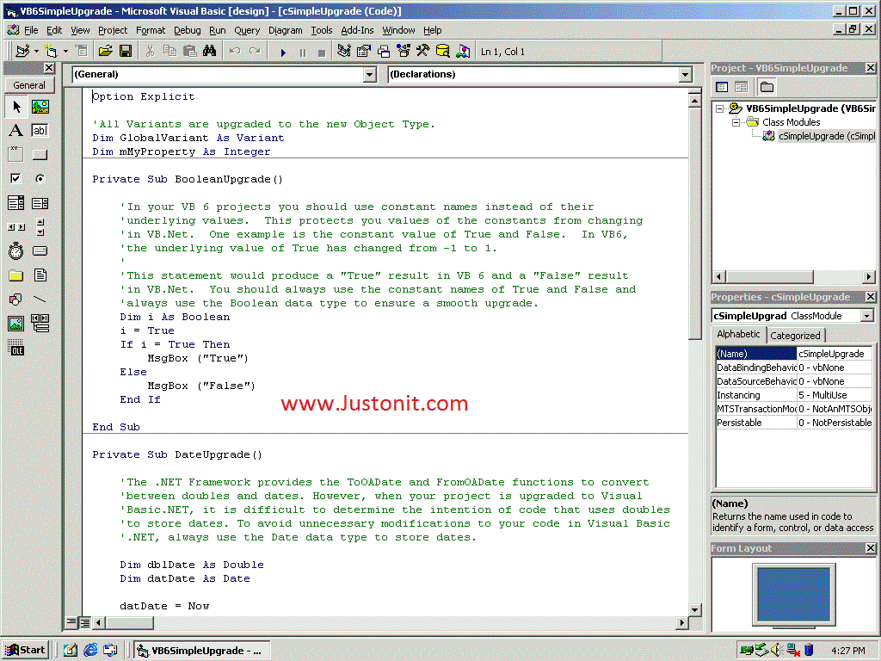The width and height of the screenshot is (881, 661).
Task: Click the Find binoculars toolbar icon
Action: click(209, 52)
